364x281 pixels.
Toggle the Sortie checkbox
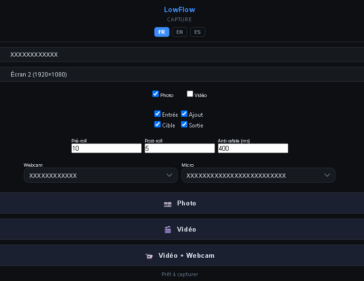click(184, 125)
